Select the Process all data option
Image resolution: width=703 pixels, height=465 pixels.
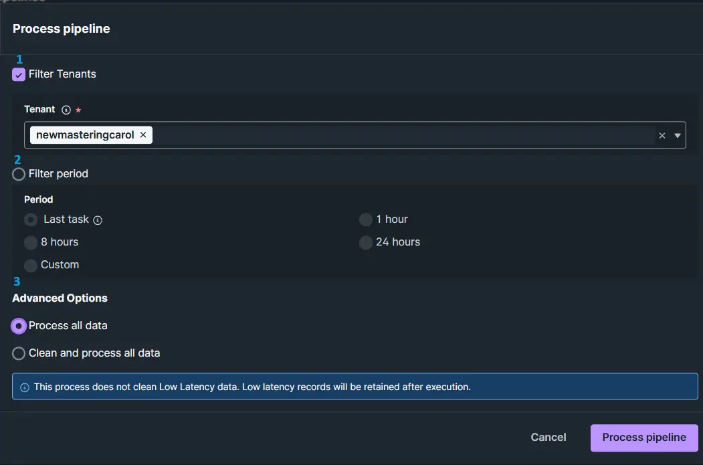(x=19, y=326)
